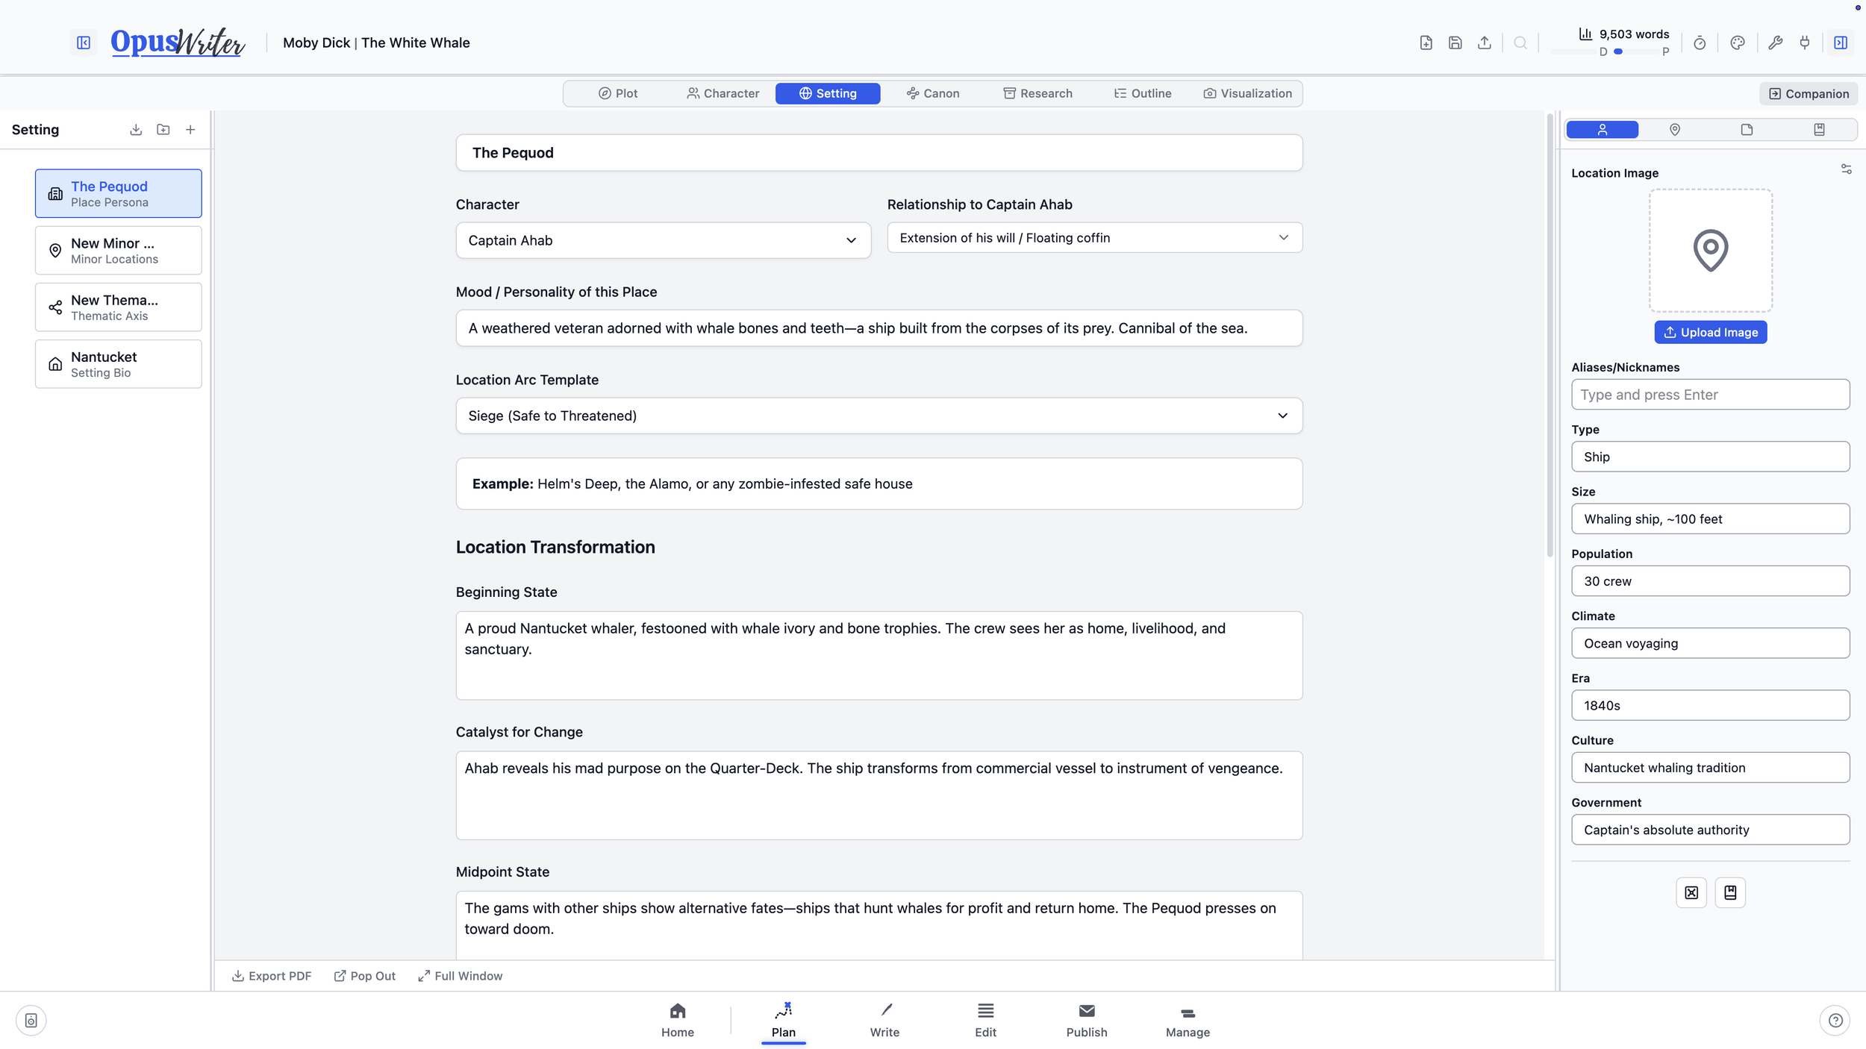Image resolution: width=1866 pixels, height=1049 pixels.
Task: Go to Edit in bottom navigation
Action: coord(985,1020)
